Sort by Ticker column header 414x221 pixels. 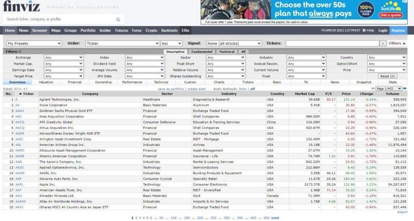(26, 94)
